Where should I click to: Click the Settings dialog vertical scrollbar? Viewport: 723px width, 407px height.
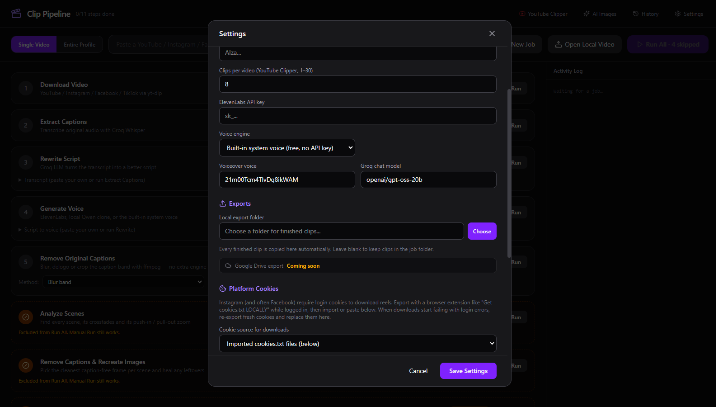[x=509, y=174]
